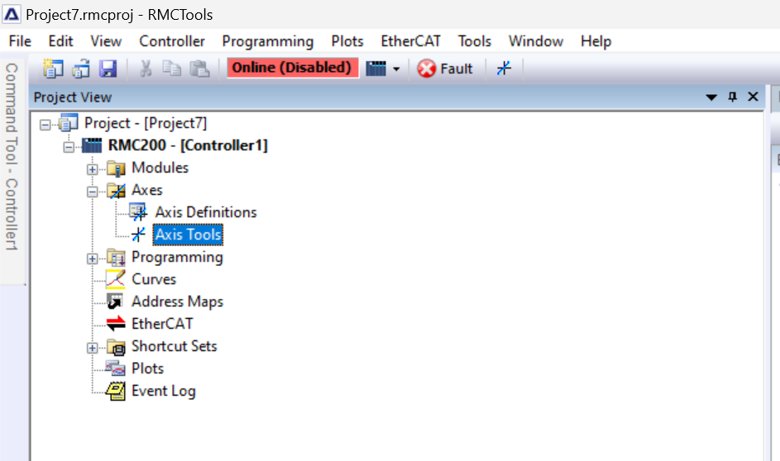Click the Event Log notepad icon
The width and height of the screenshot is (780, 461).
point(116,391)
